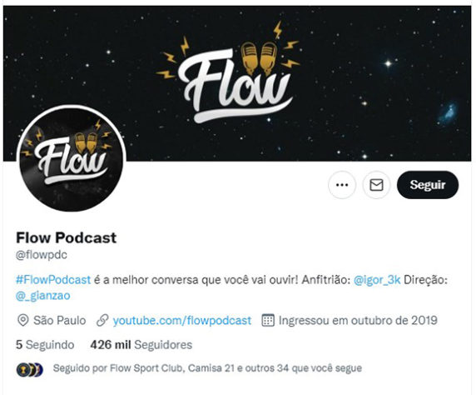Visit the @_gianzao profile mention

[x=42, y=296]
